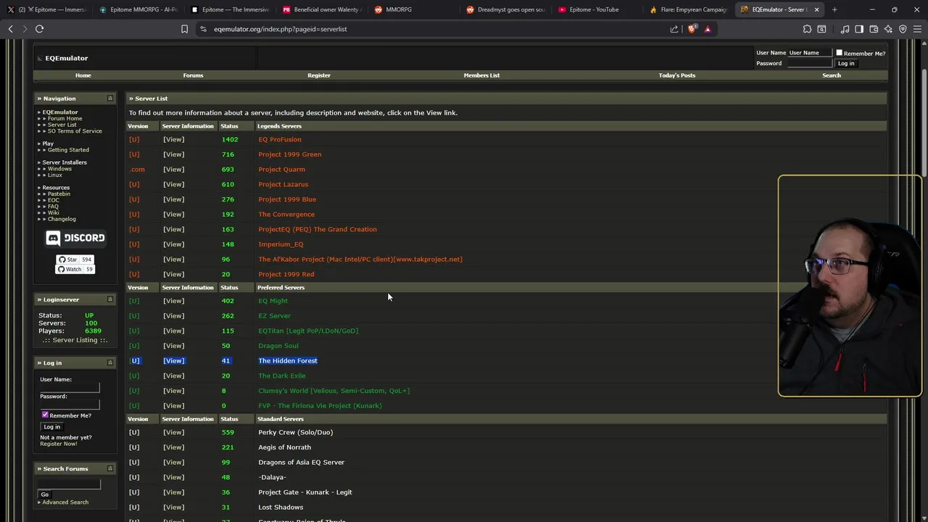The height and width of the screenshot is (522, 928).
Task: Open the Leo AI sparkle icon
Action: tap(888, 29)
